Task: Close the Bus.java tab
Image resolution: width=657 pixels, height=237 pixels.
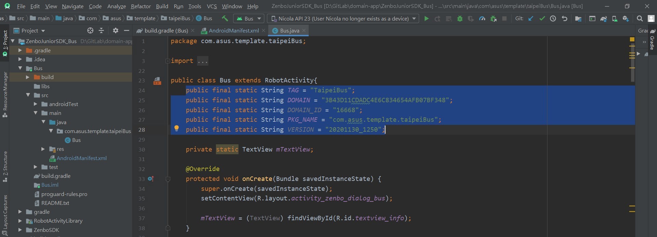Action: coord(304,30)
